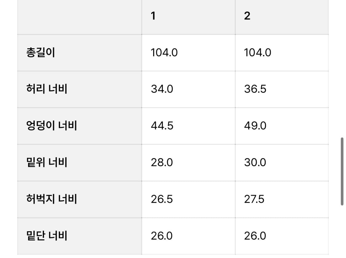Click hip width value 44.5
This screenshot has height=258, width=346.
tap(162, 126)
